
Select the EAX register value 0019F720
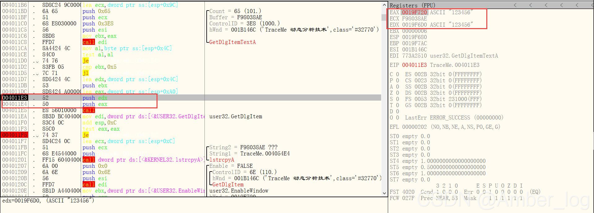click(x=414, y=12)
